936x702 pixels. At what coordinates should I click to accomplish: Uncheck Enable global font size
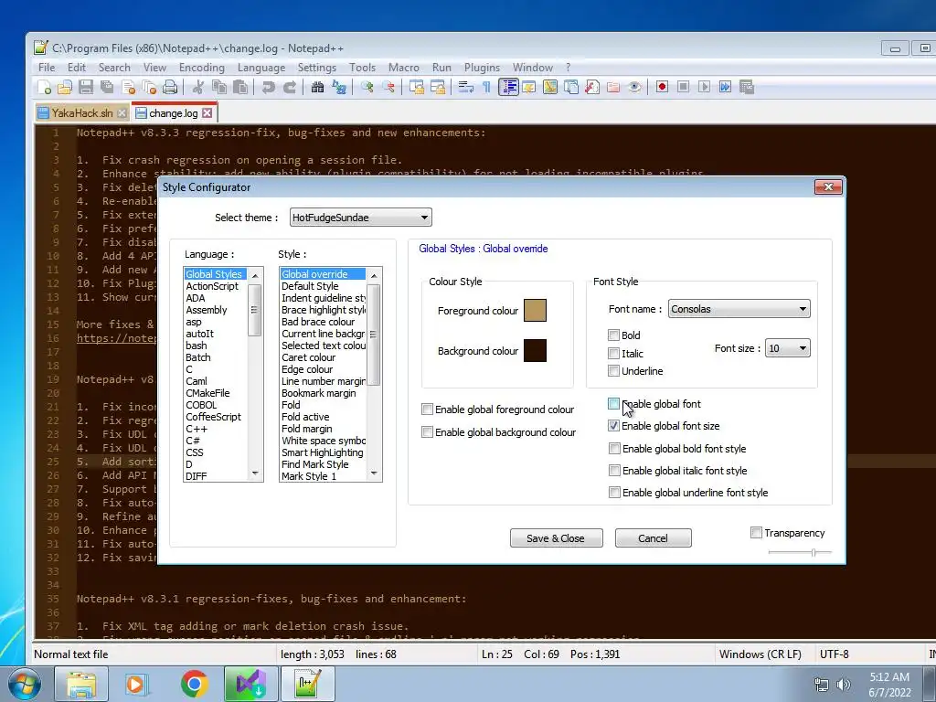point(613,426)
